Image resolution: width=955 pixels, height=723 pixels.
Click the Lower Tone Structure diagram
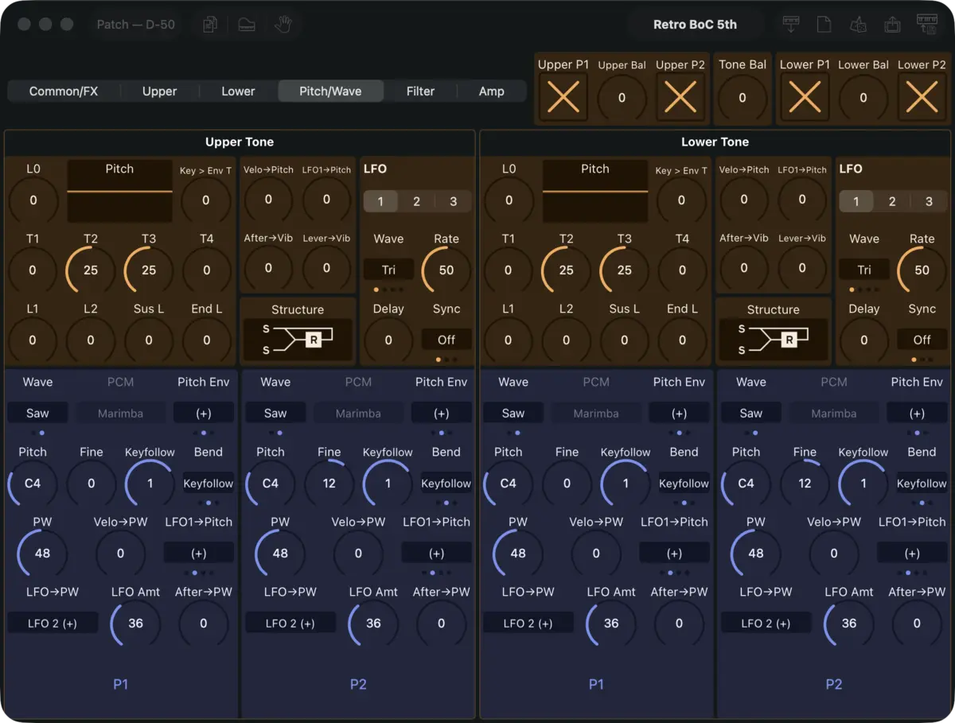point(773,340)
